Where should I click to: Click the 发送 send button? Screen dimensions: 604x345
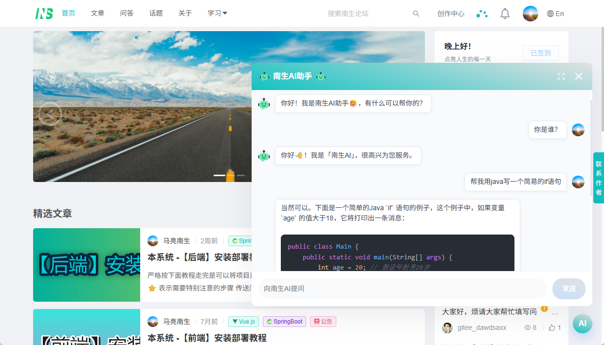(568, 289)
